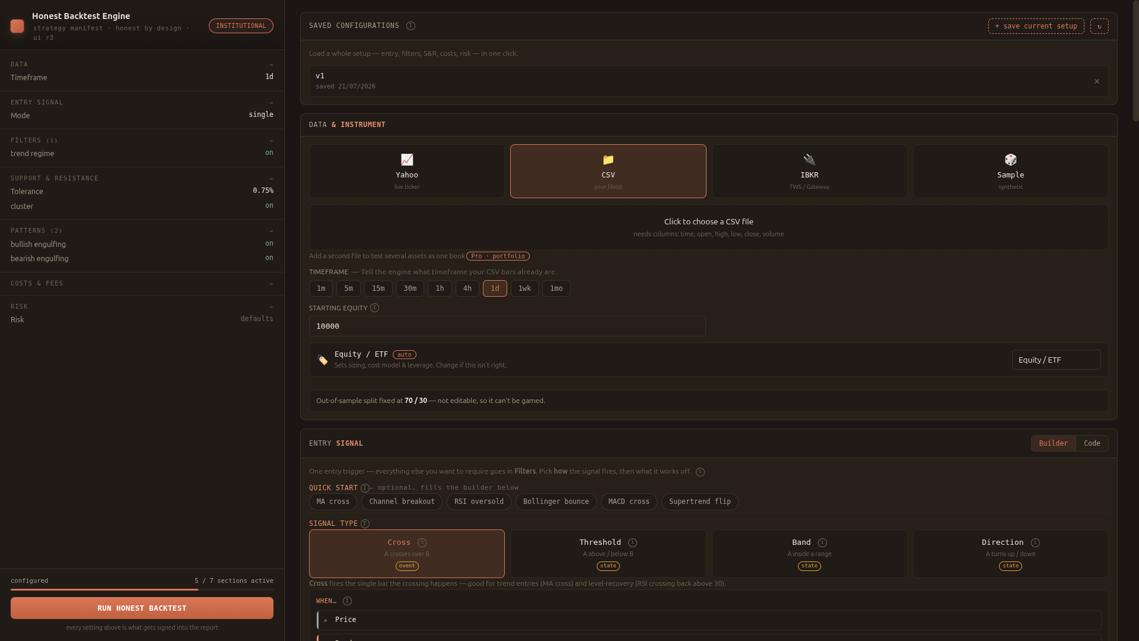
Task: Set timeframe to 30m
Action: pyautogui.click(x=410, y=288)
